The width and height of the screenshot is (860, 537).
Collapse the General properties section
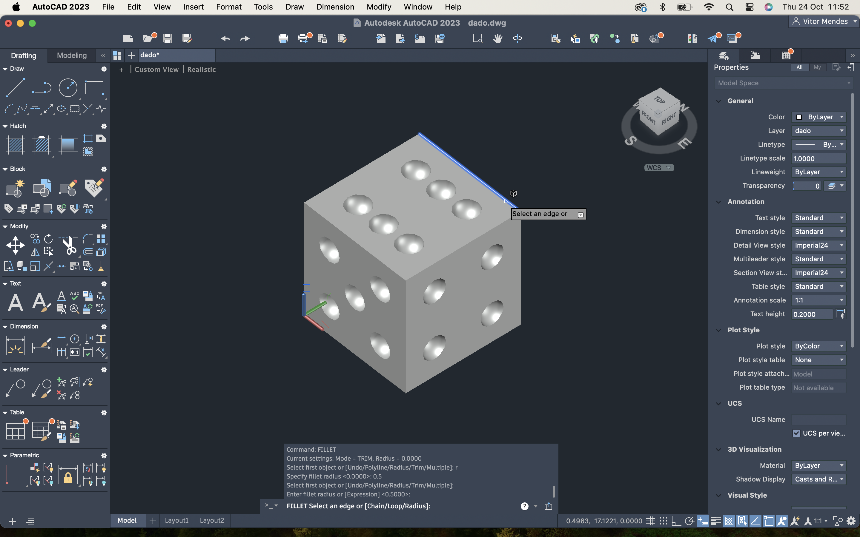point(718,101)
